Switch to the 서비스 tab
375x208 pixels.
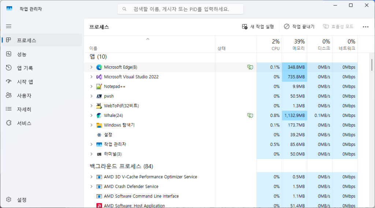[42, 123]
